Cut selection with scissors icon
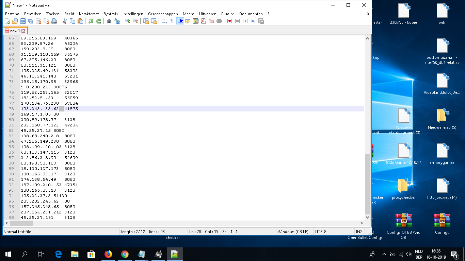Screen dimensions: 465x261 [x=64, y=21]
